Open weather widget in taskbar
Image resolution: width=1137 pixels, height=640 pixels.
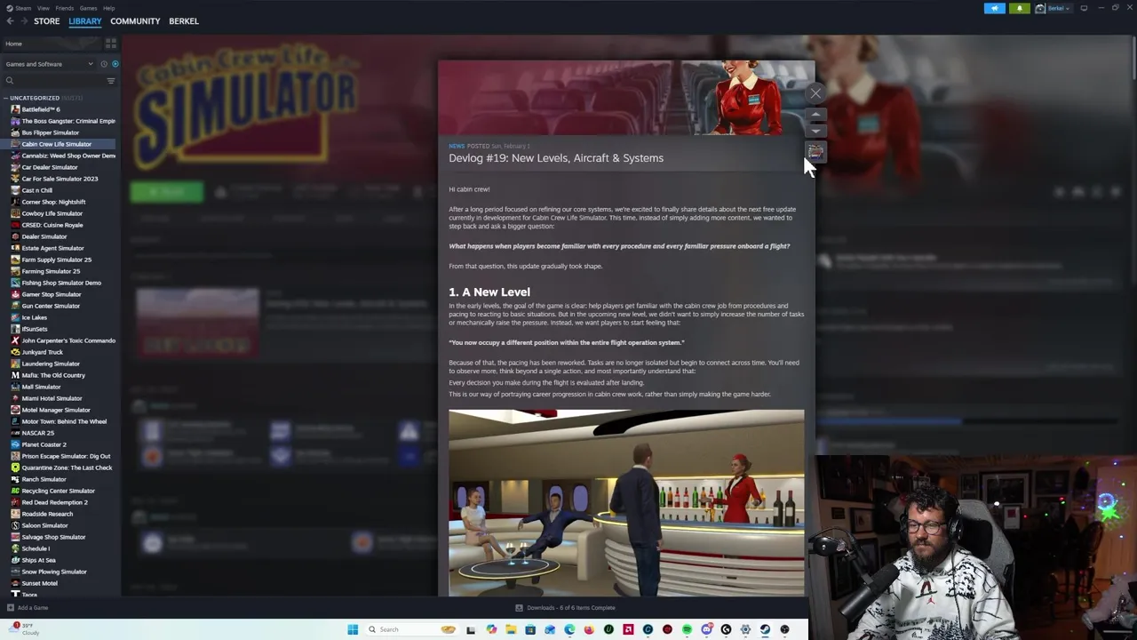coord(25,629)
